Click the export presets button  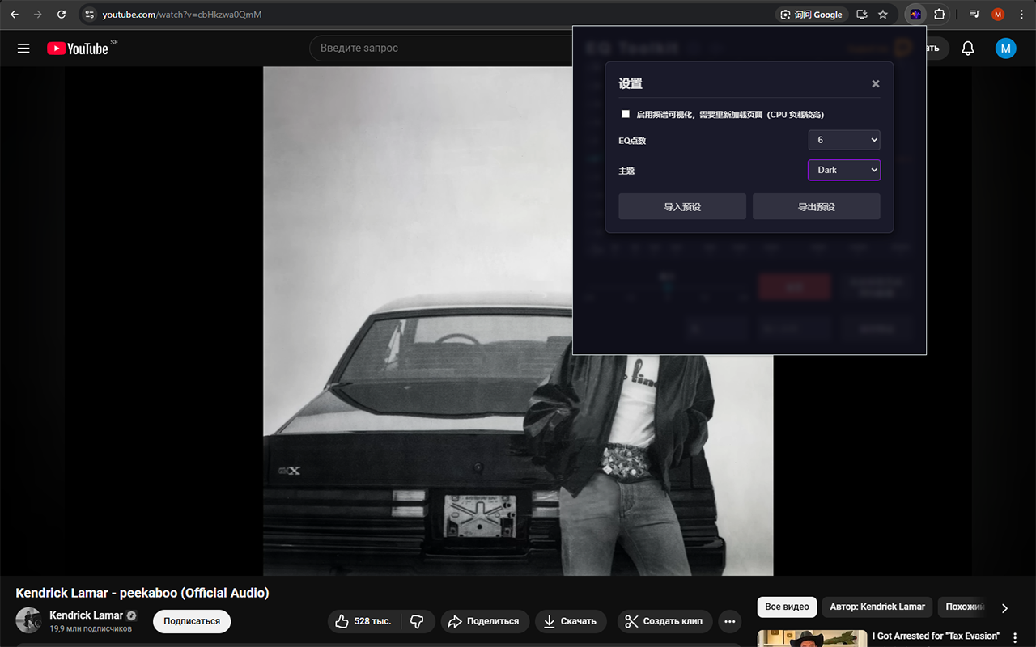pos(816,206)
